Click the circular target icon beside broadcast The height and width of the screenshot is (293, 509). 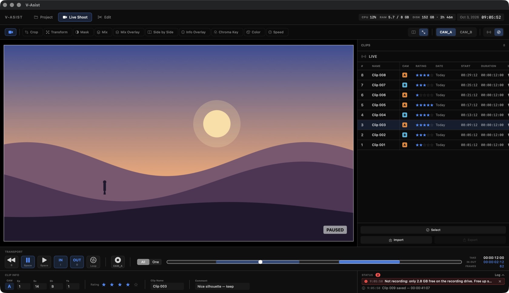499,32
